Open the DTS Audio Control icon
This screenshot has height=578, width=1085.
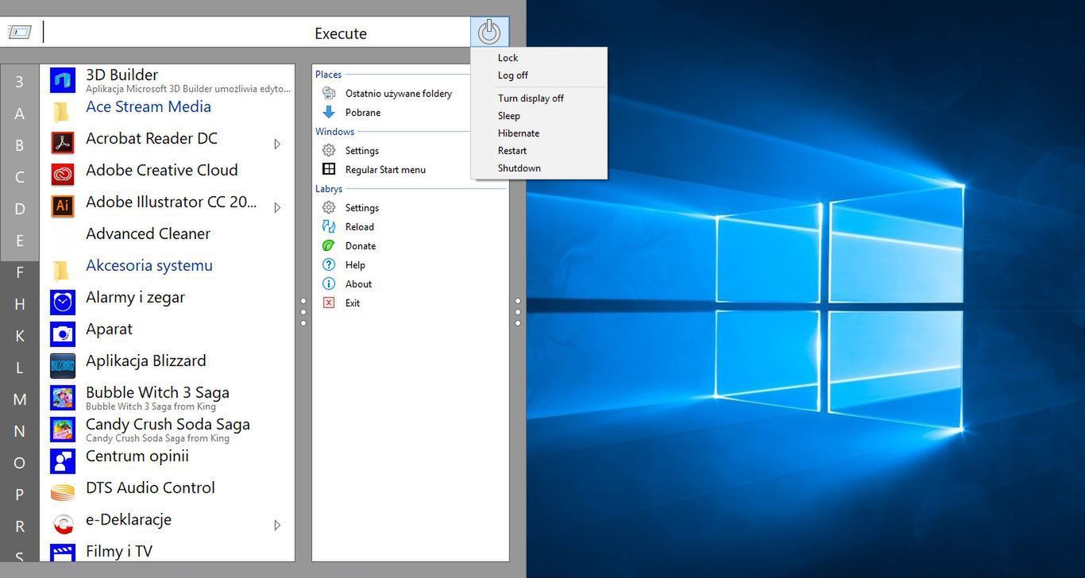coord(63,493)
